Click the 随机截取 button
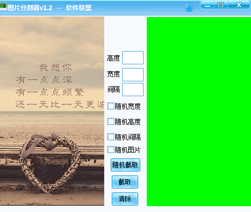 pyautogui.click(x=125, y=165)
